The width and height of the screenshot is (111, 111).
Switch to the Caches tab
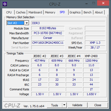[x=21, y=12]
